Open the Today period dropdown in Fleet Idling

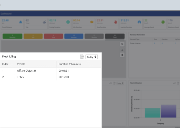click(92, 57)
